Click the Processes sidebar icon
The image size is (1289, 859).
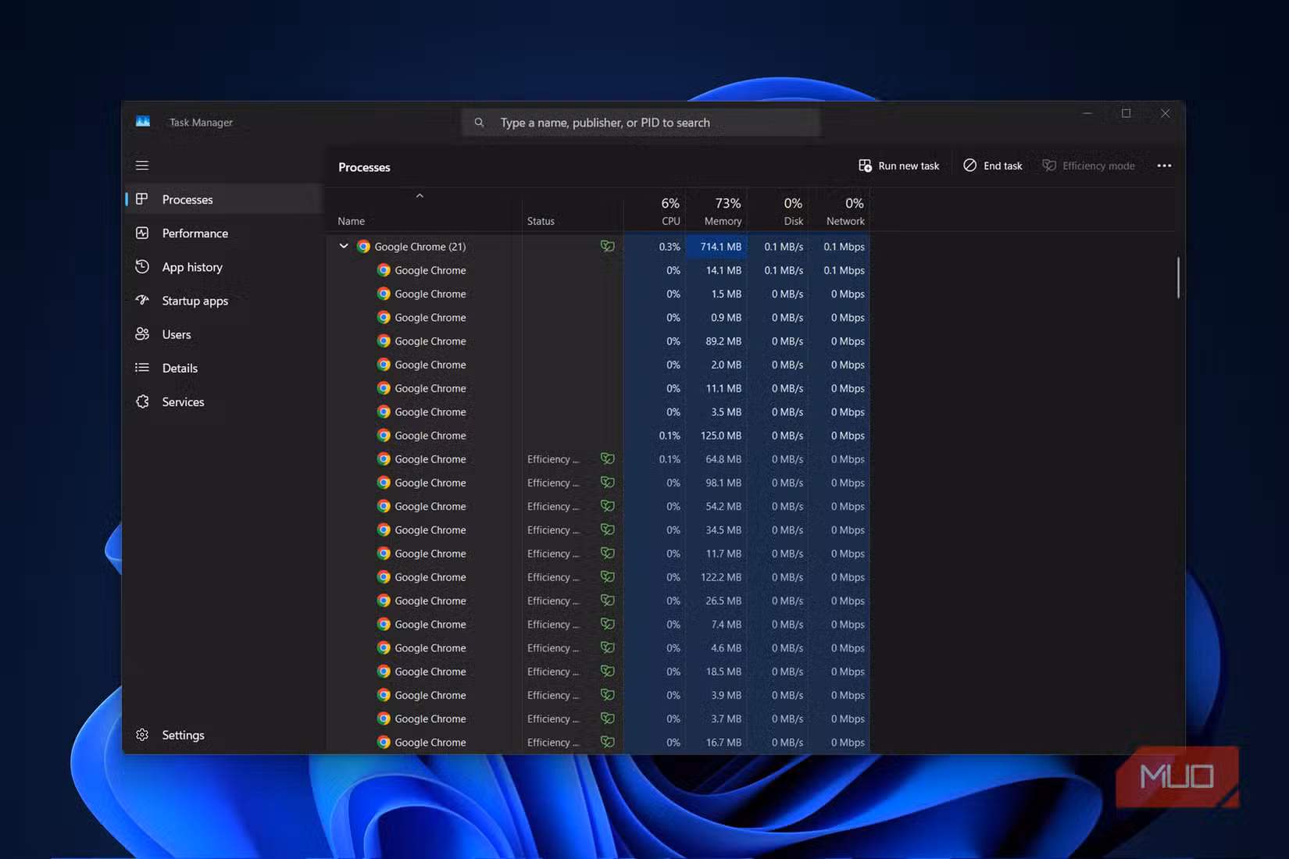tap(142, 199)
